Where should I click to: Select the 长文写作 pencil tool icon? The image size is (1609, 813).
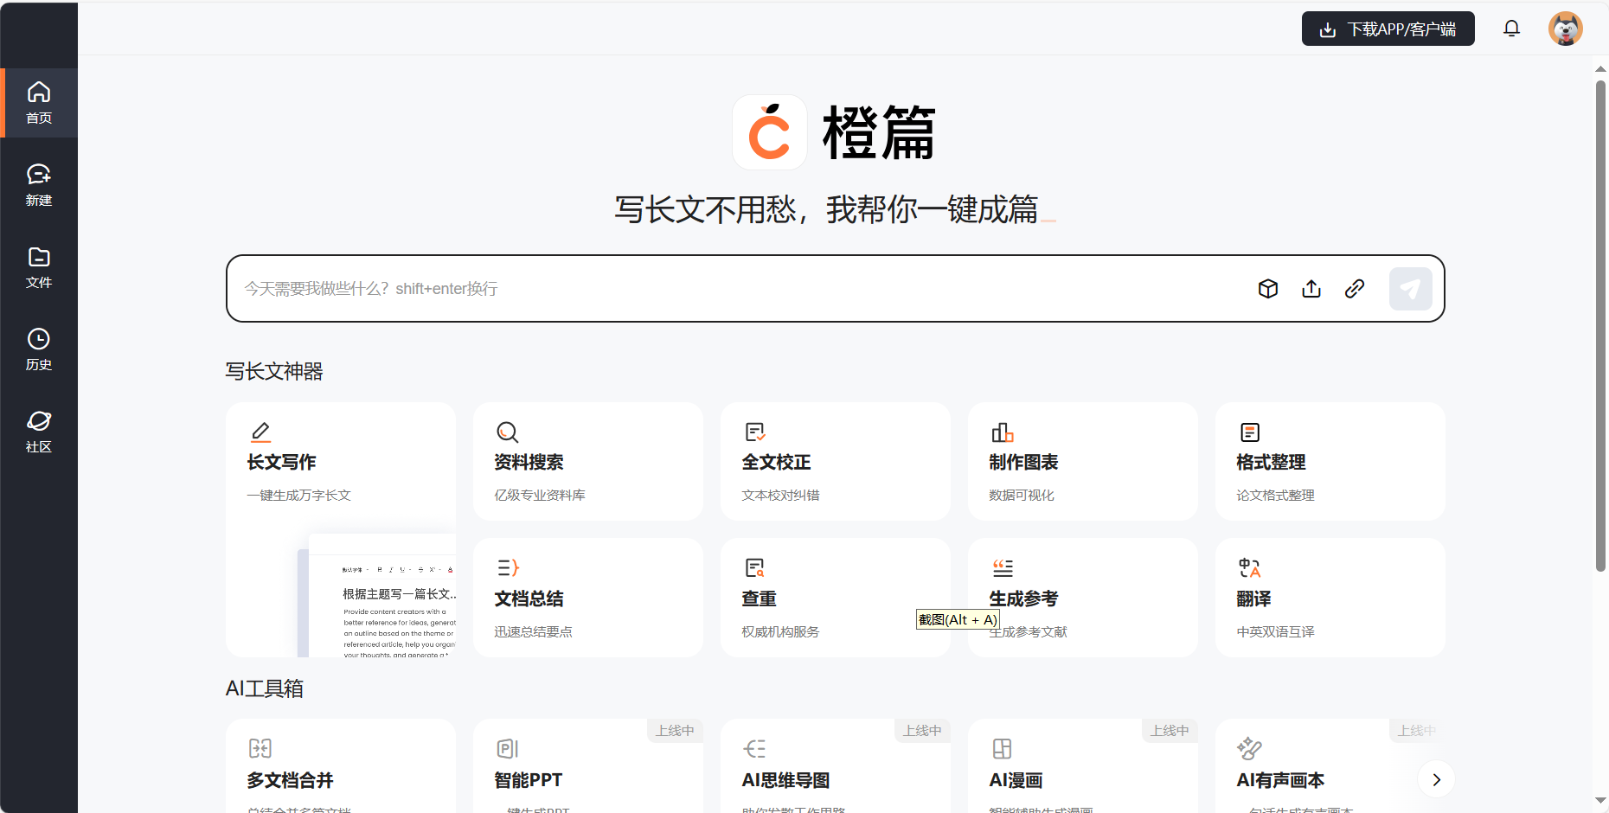click(x=260, y=432)
